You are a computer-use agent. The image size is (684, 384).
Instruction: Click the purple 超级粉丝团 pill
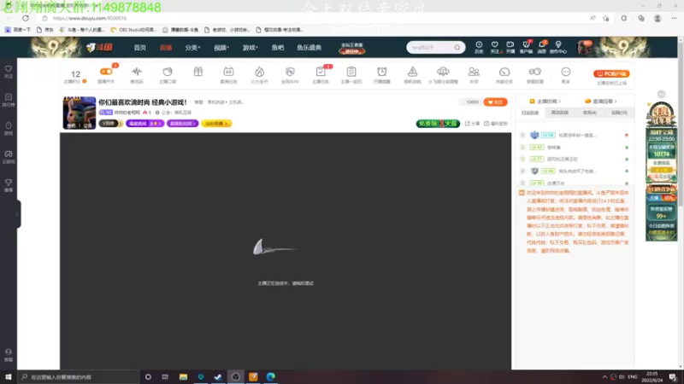[182, 124]
